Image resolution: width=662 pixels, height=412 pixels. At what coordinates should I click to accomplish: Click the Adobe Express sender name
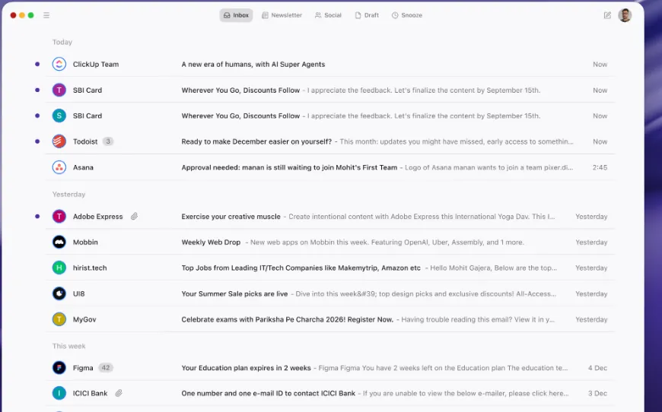(x=98, y=217)
